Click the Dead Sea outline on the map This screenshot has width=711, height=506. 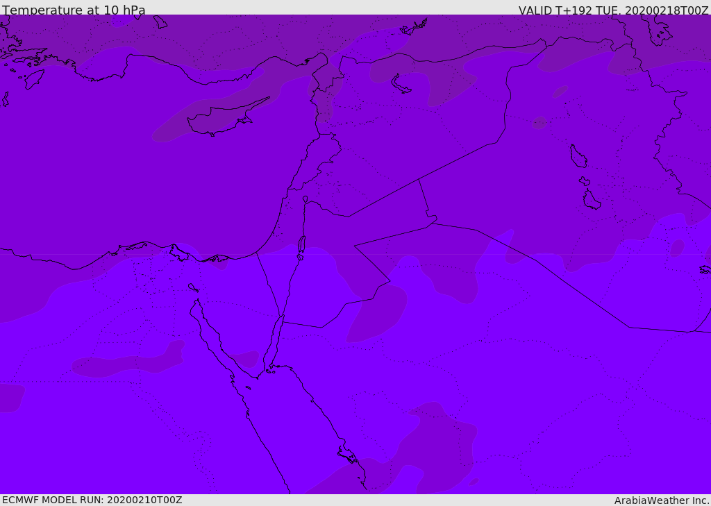pyautogui.click(x=301, y=247)
